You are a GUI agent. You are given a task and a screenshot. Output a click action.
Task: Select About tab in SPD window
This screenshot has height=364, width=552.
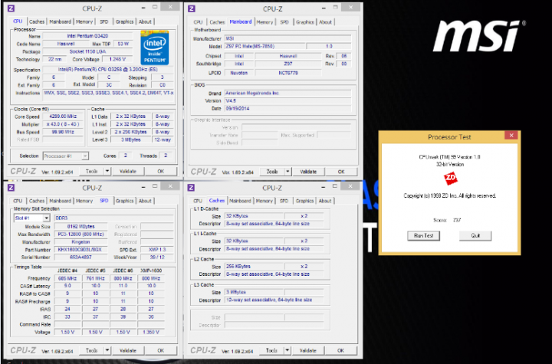145,201
